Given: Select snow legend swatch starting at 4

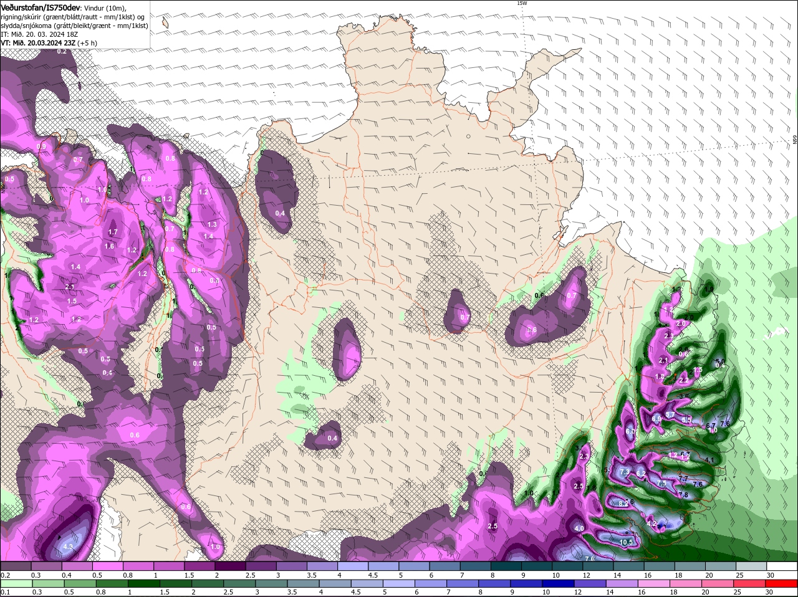Looking at the screenshot, I should click(354, 566).
